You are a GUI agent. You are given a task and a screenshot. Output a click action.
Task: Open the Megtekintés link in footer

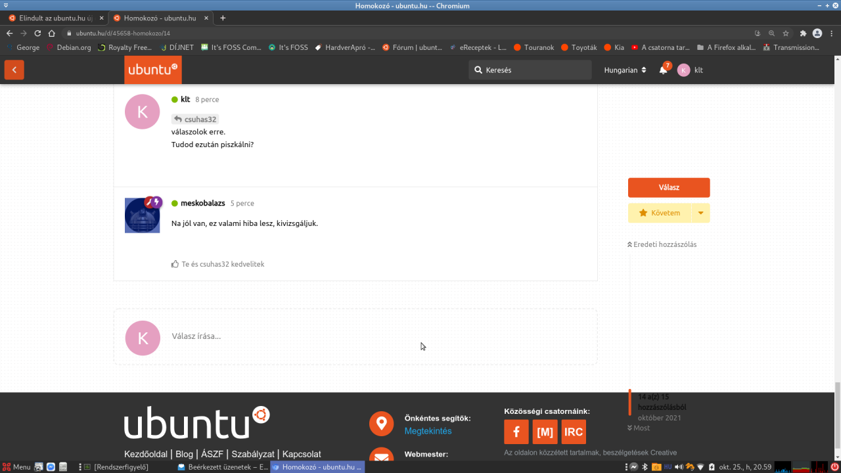tap(428, 431)
